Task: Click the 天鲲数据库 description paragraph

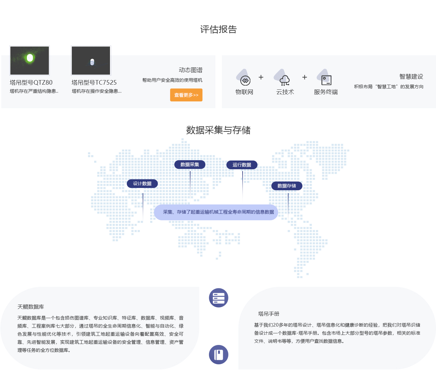Action: [101, 334]
